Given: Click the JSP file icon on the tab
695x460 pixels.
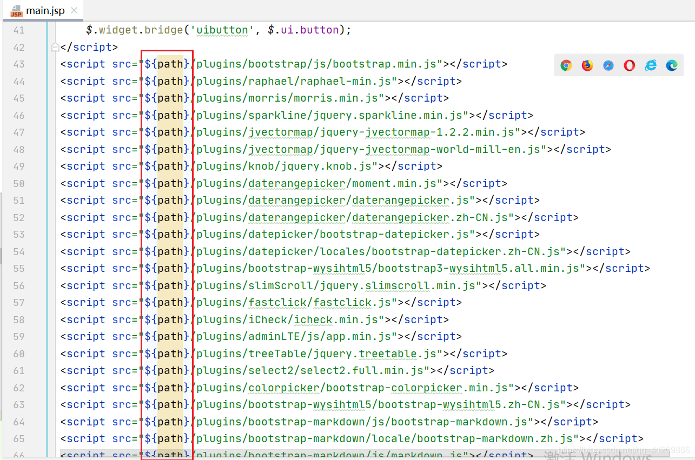Looking at the screenshot, I should tap(16, 11).
